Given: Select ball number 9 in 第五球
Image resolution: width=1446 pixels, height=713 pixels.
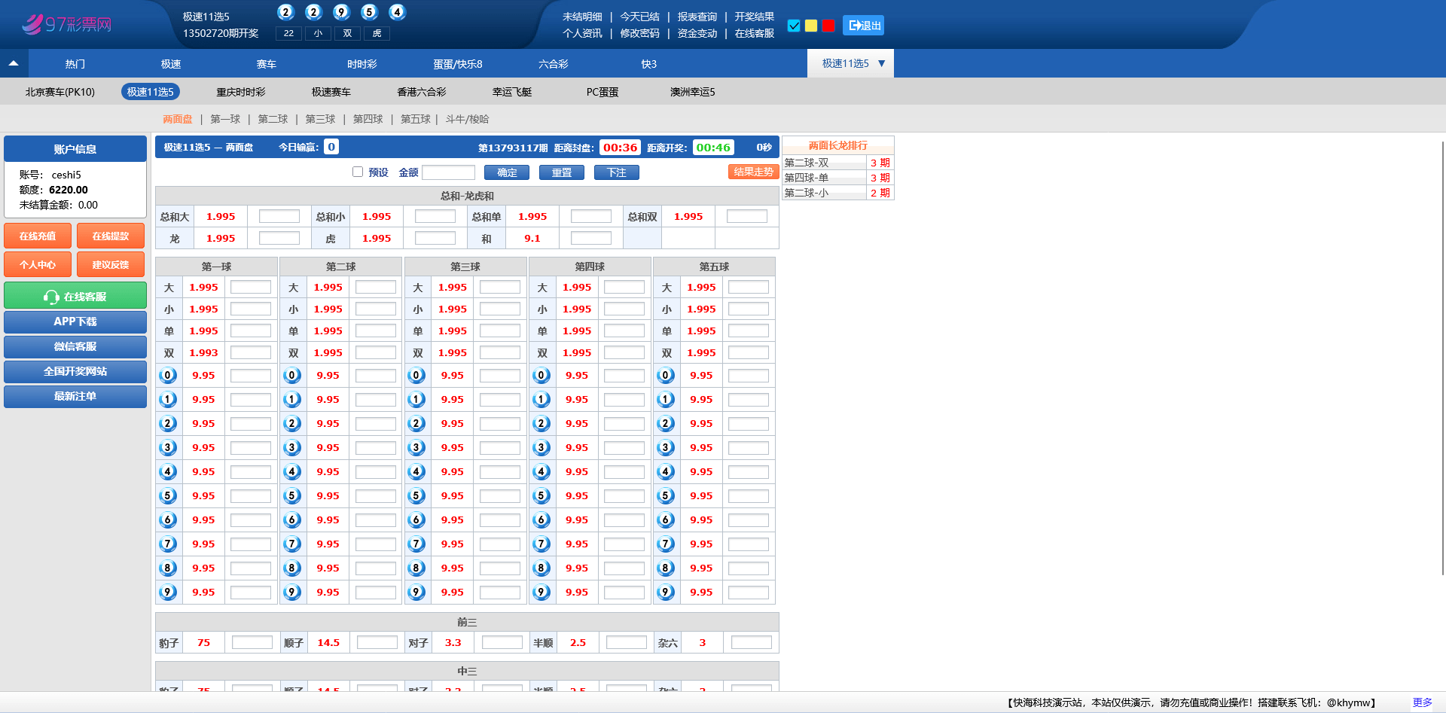Looking at the screenshot, I should point(666,593).
